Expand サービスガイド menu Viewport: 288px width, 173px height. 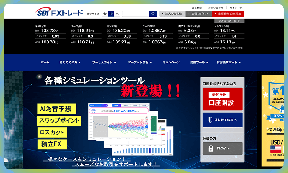coord(104,62)
